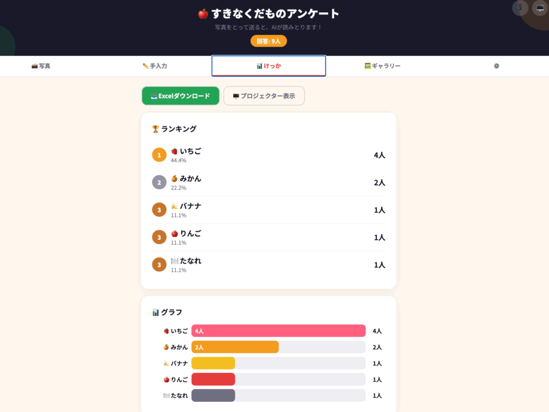549x412 pixels.
Task: Select the たなれ ranking row
Action: point(269,264)
